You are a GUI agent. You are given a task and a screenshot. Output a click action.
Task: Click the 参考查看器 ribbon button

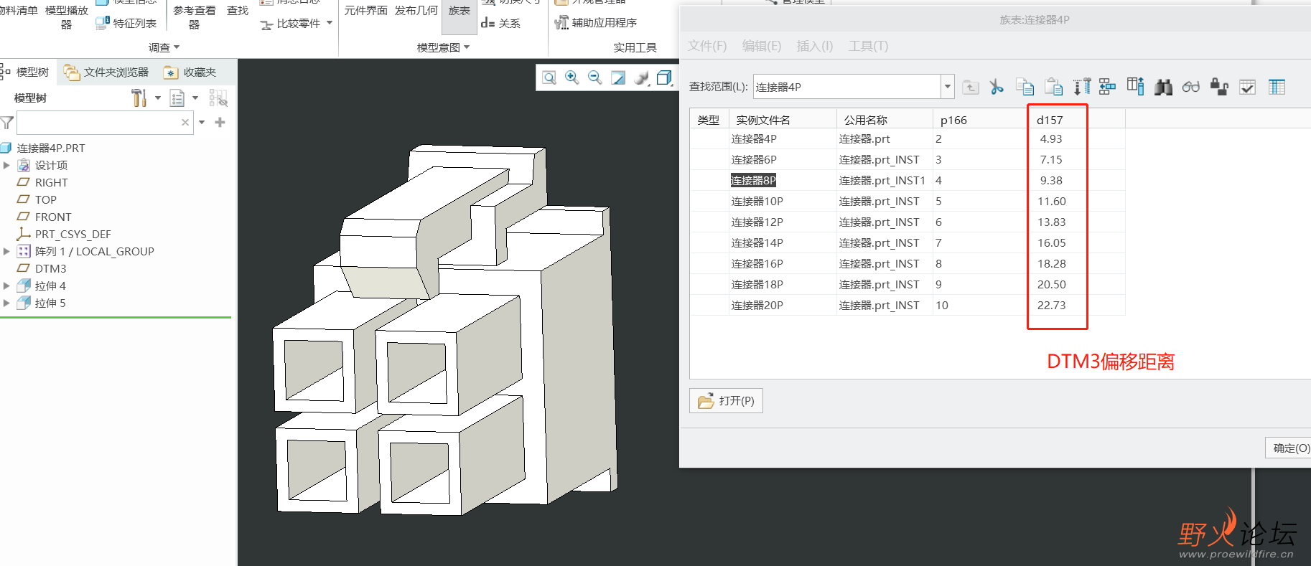coord(194,17)
